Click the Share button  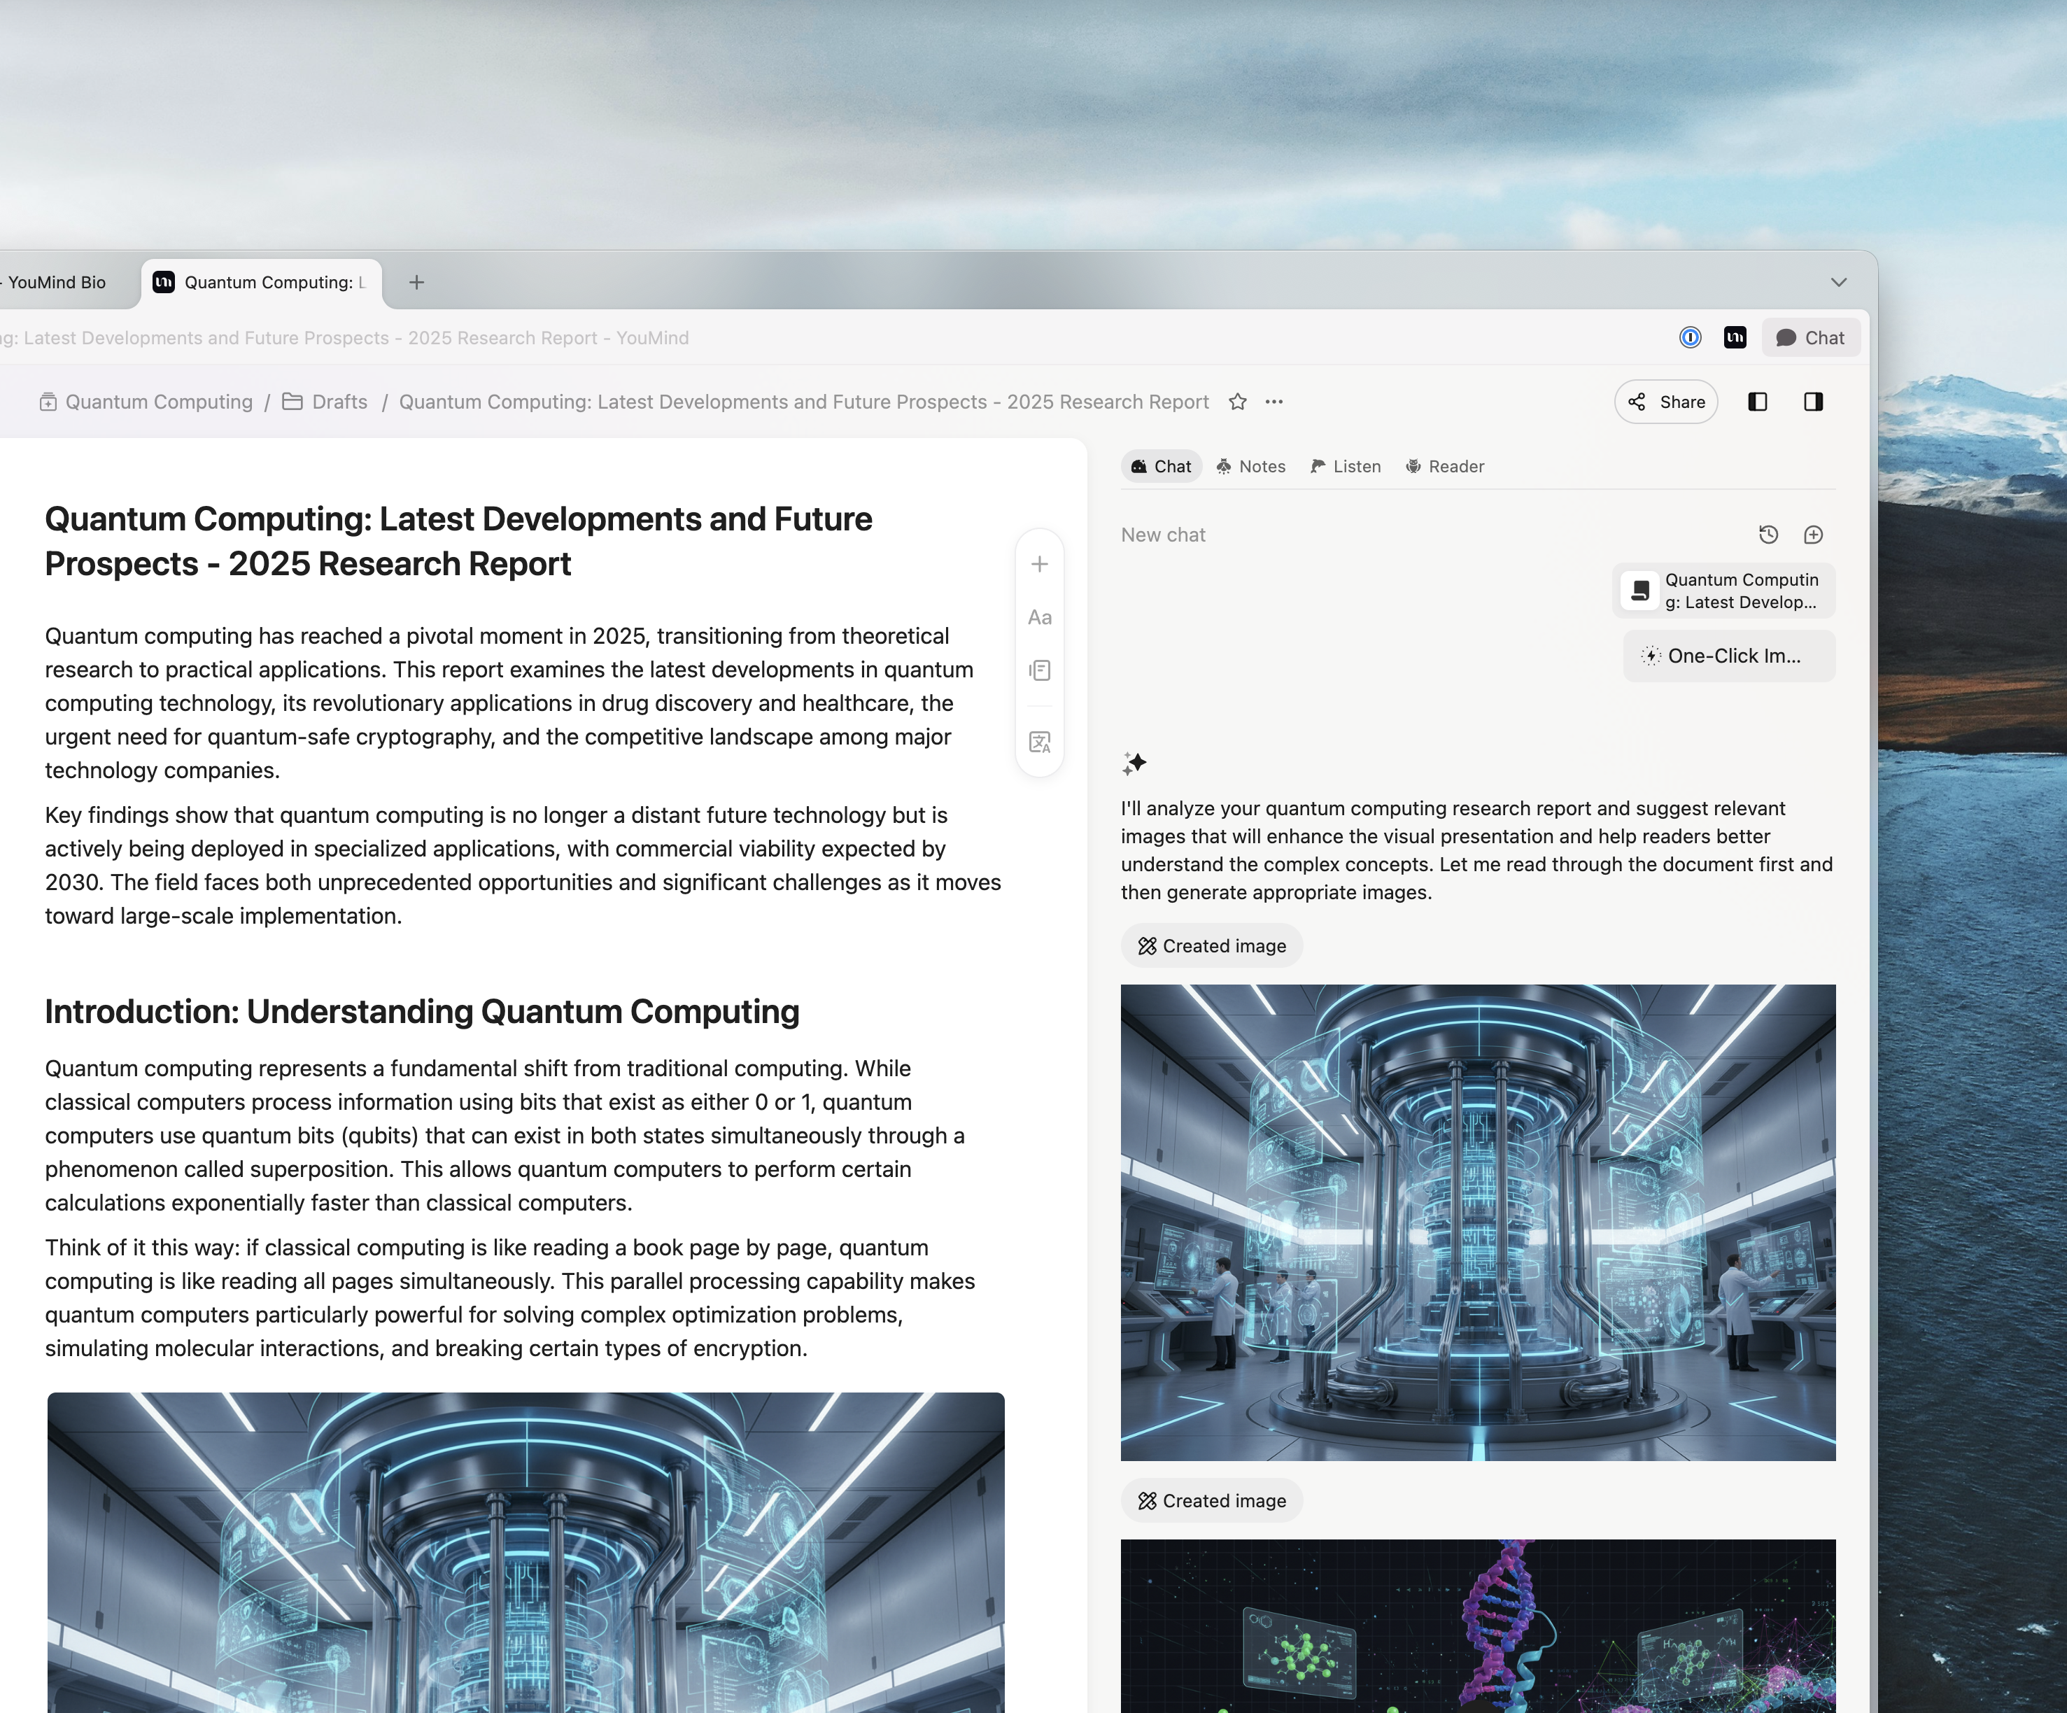1665,402
